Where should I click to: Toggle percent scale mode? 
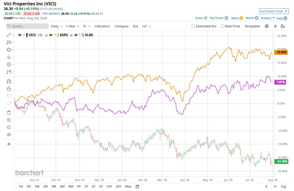(x=275, y=186)
